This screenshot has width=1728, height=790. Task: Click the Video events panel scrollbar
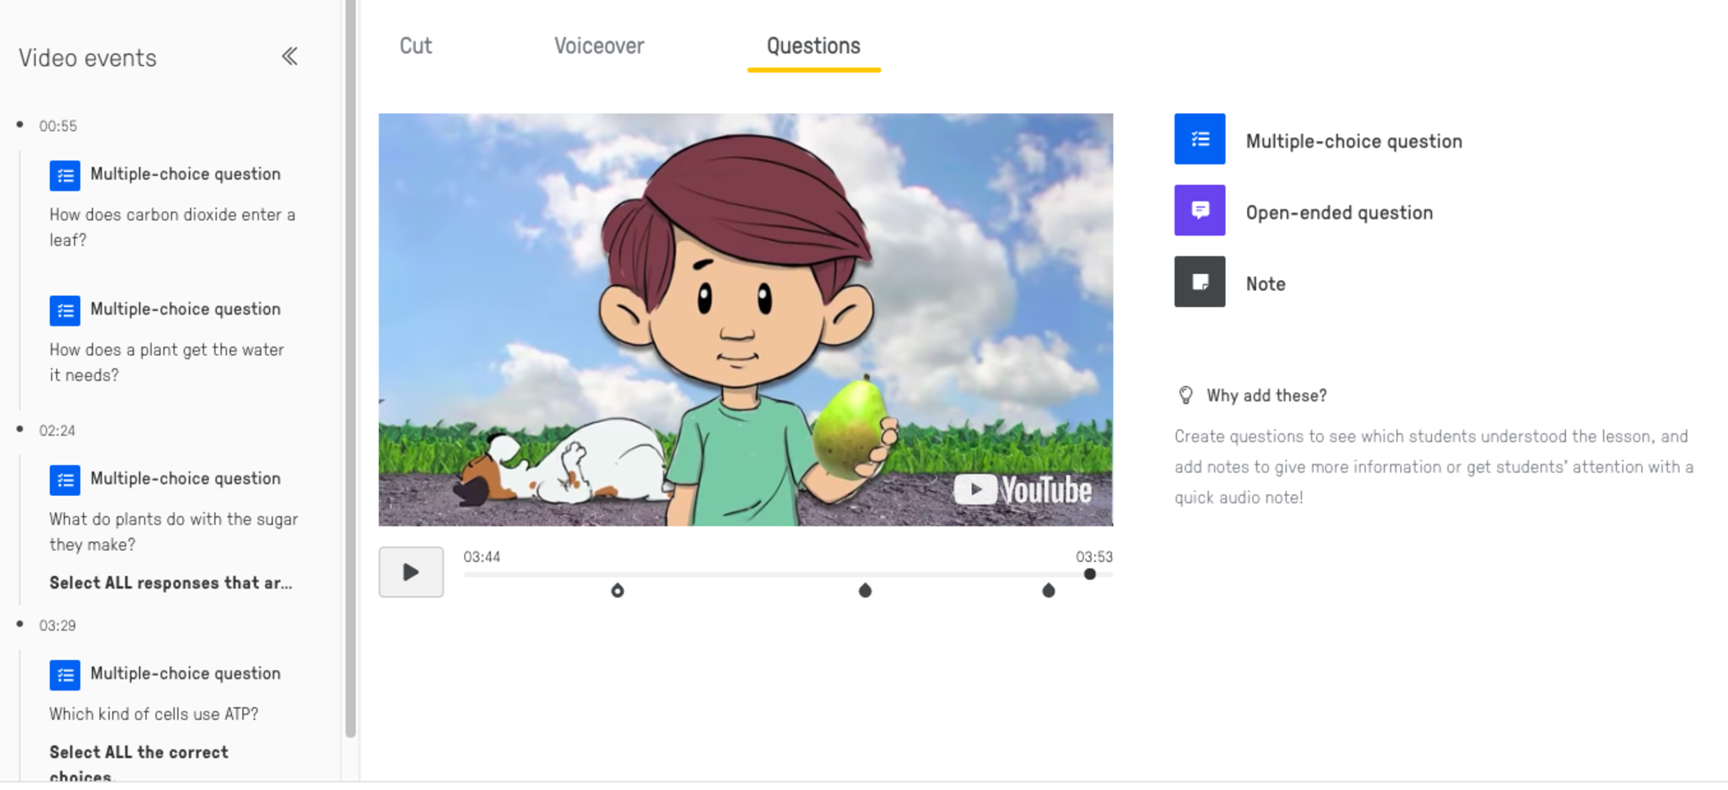click(x=350, y=371)
